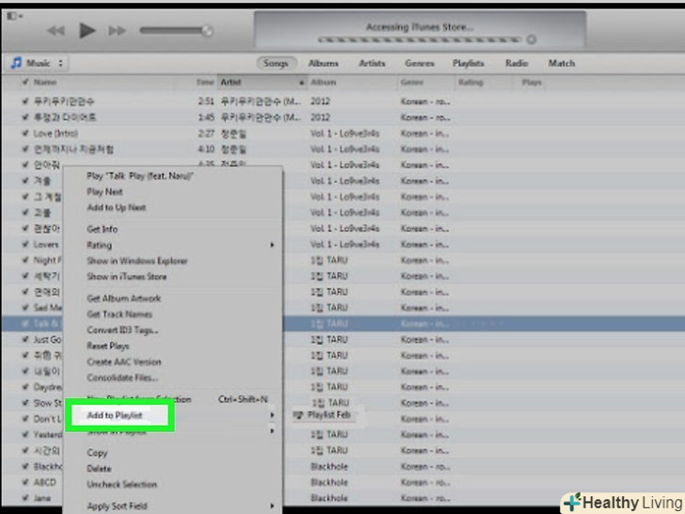This screenshot has height=514, width=685.
Task: Switch to the Radio tab
Action: [517, 63]
